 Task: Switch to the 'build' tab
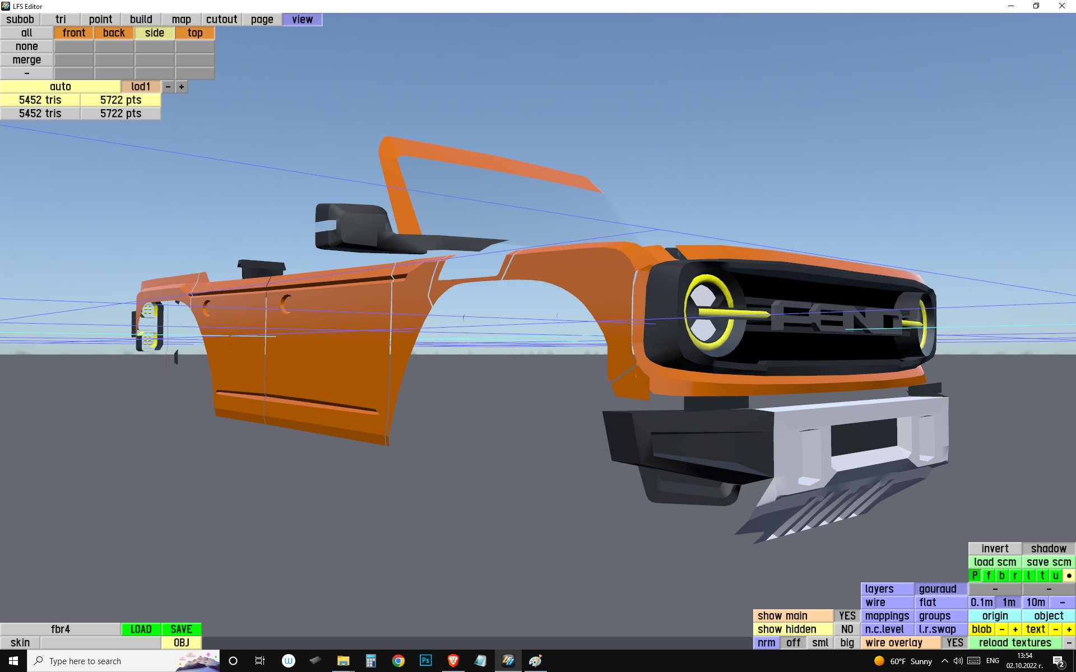click(x=141, y=20)
